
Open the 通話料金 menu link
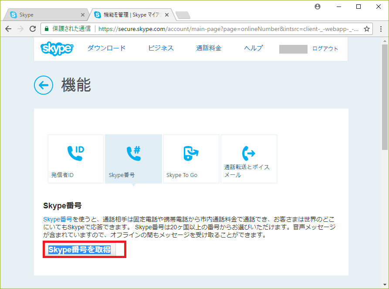pos(209,48)
